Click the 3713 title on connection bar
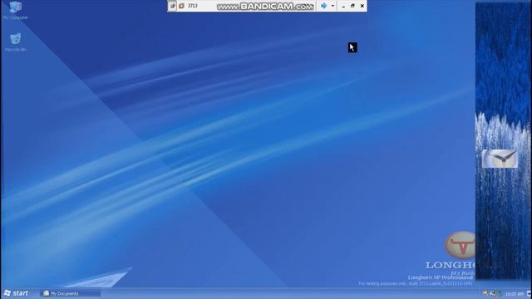532x299 pixels. tap(192, 6)
